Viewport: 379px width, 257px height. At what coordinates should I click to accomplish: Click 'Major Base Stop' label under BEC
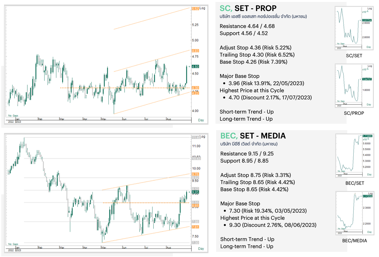coord(240,203)
